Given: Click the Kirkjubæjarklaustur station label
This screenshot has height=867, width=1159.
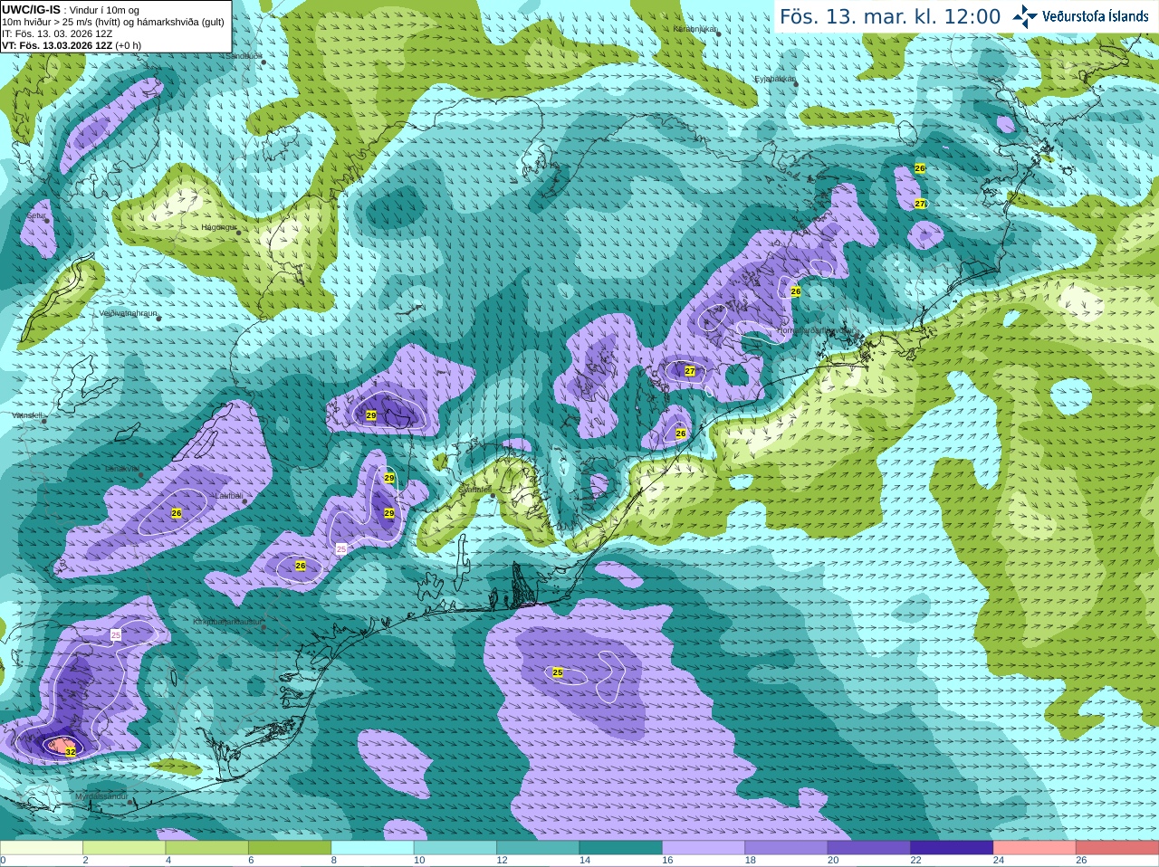Looking at the screenshot, I should click(x=227, y=623).
